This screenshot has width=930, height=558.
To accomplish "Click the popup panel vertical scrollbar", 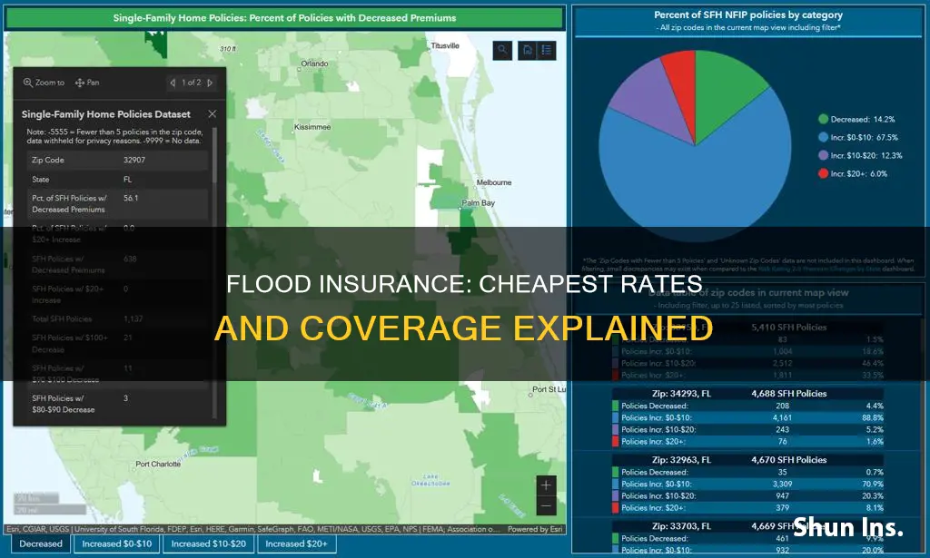I will [214, 154].
